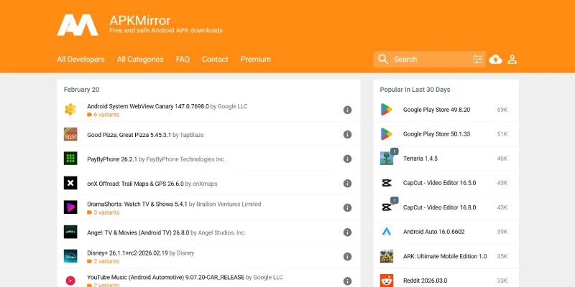The height and width of the screenshot is (287, 575).
Task: Show info for Android System WebView Canary
Action: click(x=347, y=110)
